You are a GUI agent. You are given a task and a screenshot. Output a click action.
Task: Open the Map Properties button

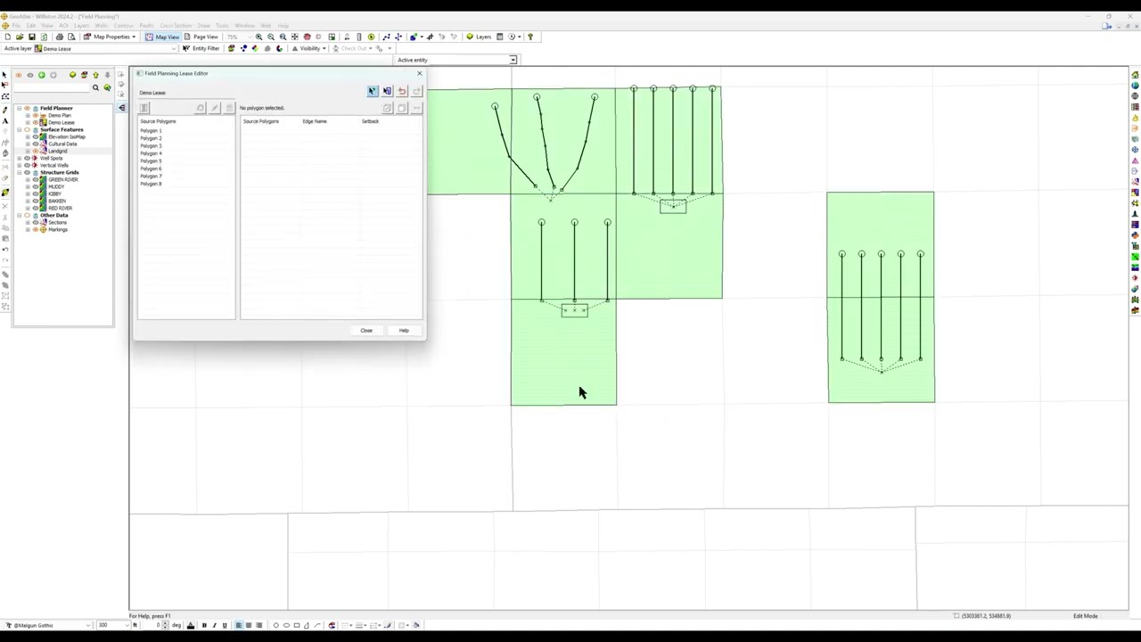coord(111,37)
